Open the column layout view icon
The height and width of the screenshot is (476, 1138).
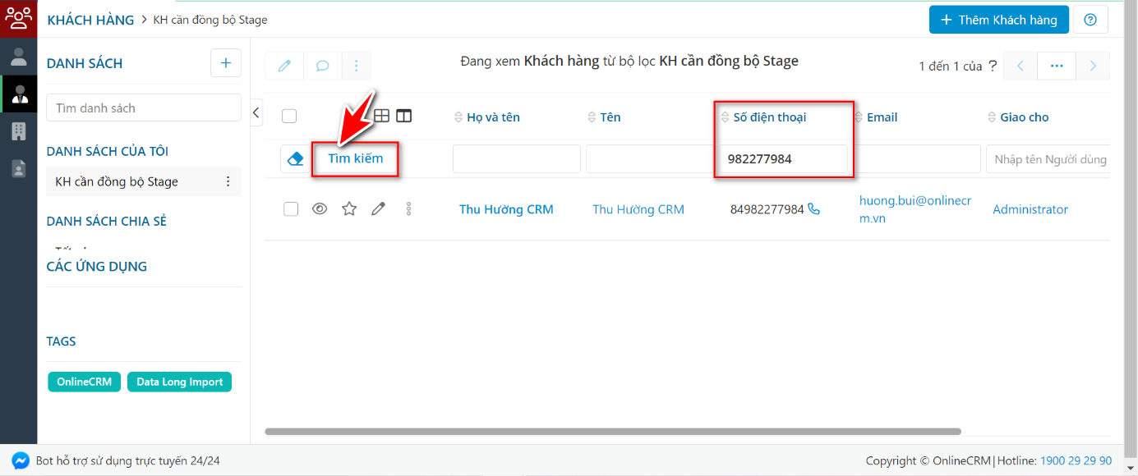tap(403, 116)
